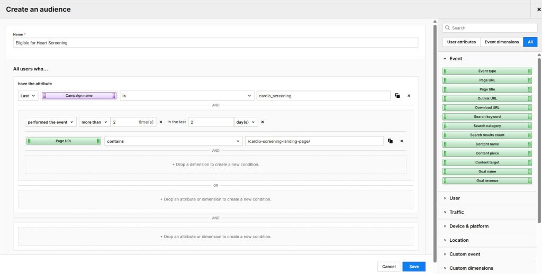
Task: Remove the in-the-last days time window
Action: (x=263, y=122)
